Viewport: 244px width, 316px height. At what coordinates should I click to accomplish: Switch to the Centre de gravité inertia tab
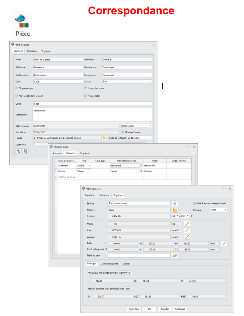pos(110,264)
